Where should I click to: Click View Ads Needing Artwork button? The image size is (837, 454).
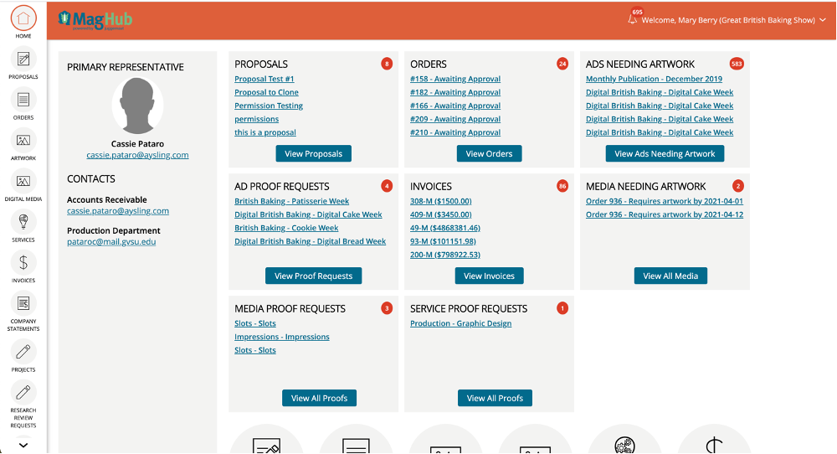[665, 153]
